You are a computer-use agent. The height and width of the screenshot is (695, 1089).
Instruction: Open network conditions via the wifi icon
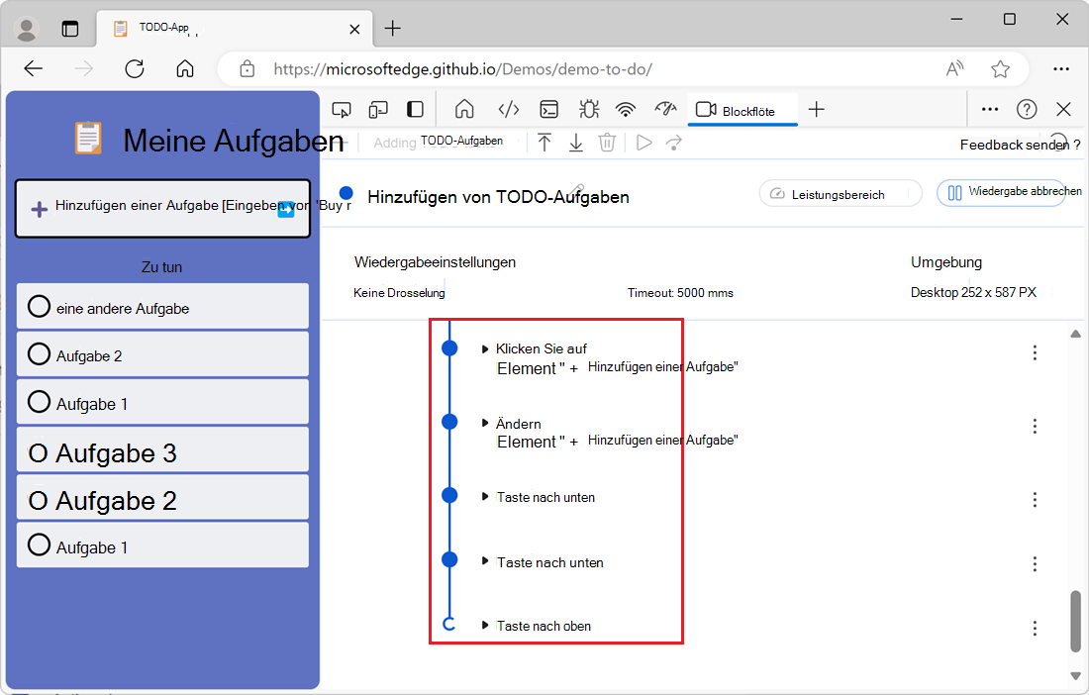(626, 109)
